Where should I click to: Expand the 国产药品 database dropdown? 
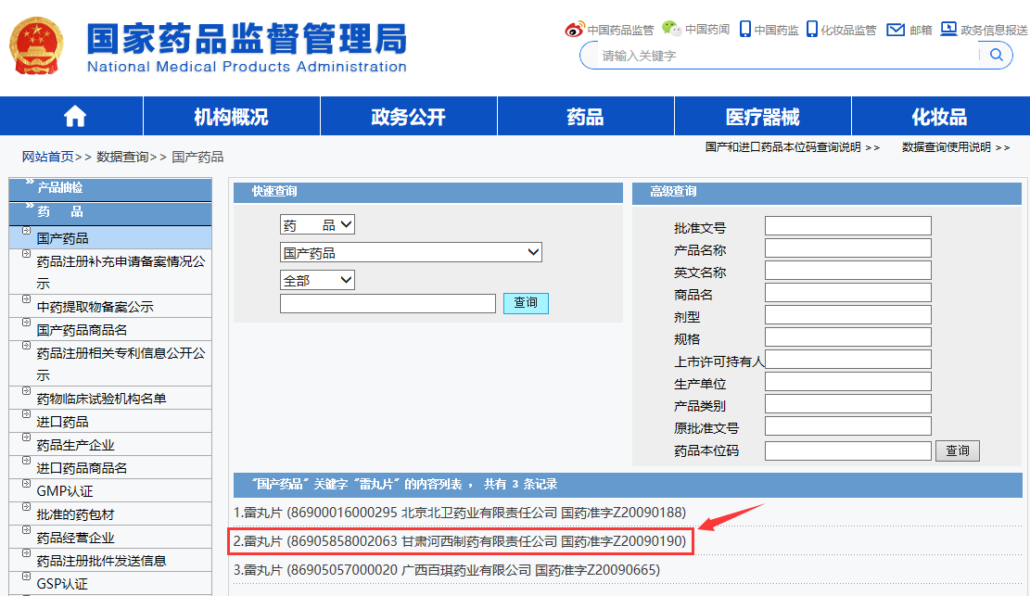tap(411, 252)
